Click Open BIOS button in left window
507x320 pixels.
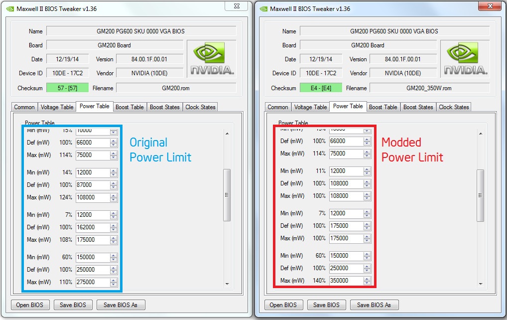coord(28,305)
